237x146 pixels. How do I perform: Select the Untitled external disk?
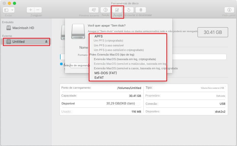pyautogui.click(x=26, y=42)
